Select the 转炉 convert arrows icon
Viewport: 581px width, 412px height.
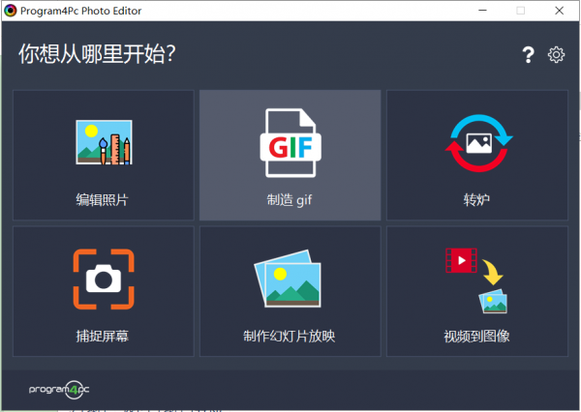(x=478, y=143)
